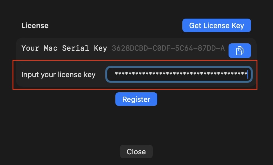Click the word "Mac" in the serial label
273x165 pixels.
[51, 48]
